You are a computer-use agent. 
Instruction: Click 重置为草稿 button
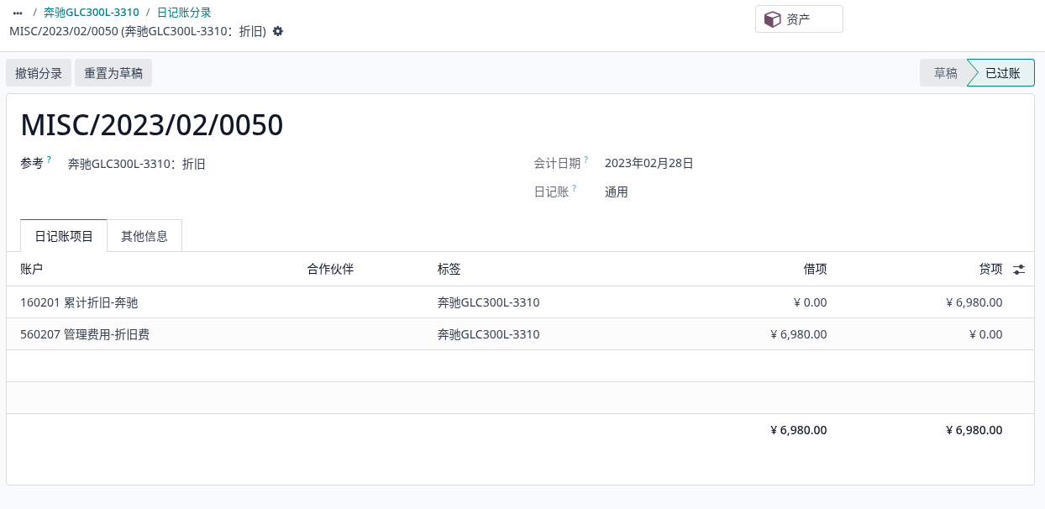113,73
